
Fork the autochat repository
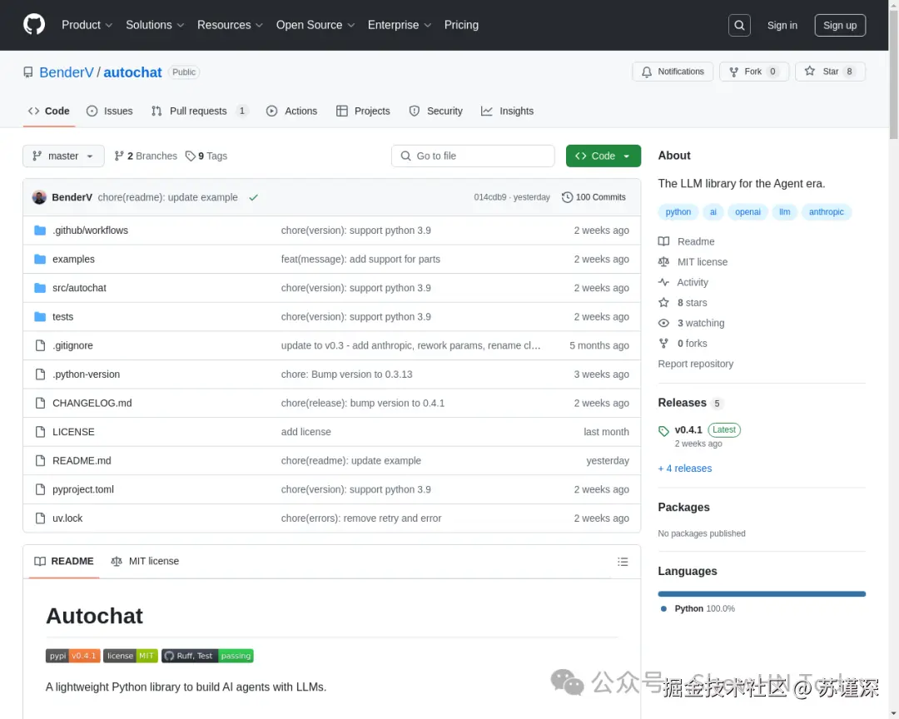(x=754, y=72)
